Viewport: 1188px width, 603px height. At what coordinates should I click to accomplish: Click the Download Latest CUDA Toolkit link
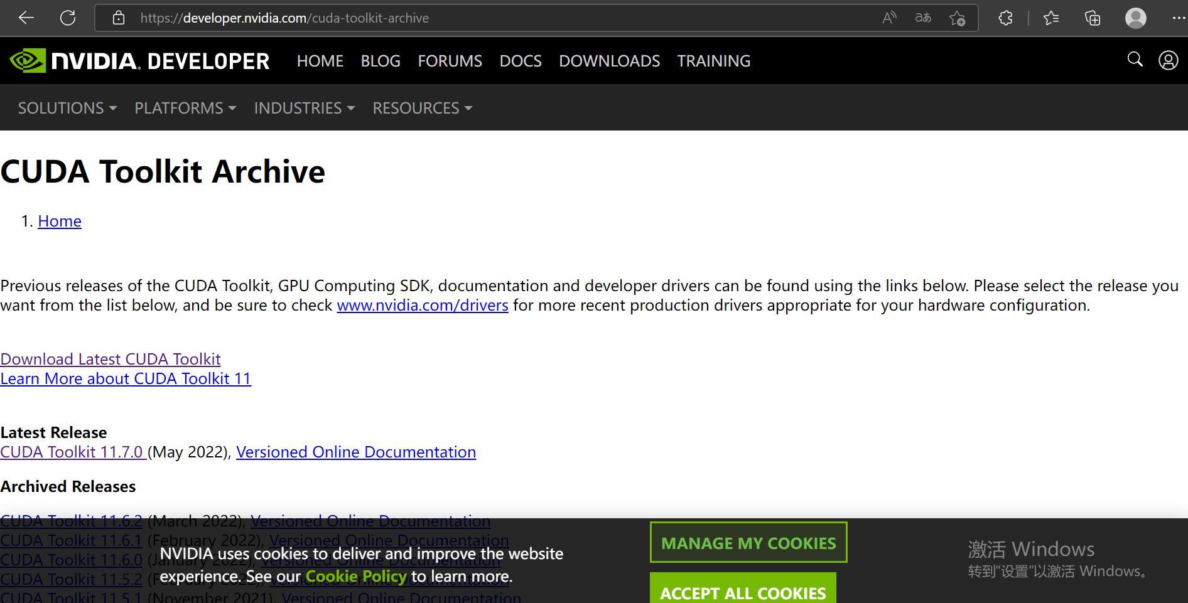point(111,359)
